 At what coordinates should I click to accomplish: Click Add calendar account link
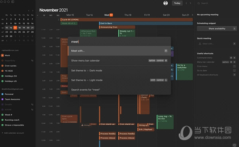pyautogui.click(x=13, y=133)
